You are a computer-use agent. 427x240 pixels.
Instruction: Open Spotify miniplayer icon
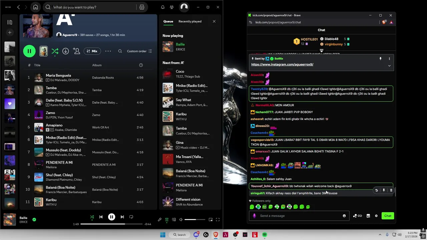point(210,220)
